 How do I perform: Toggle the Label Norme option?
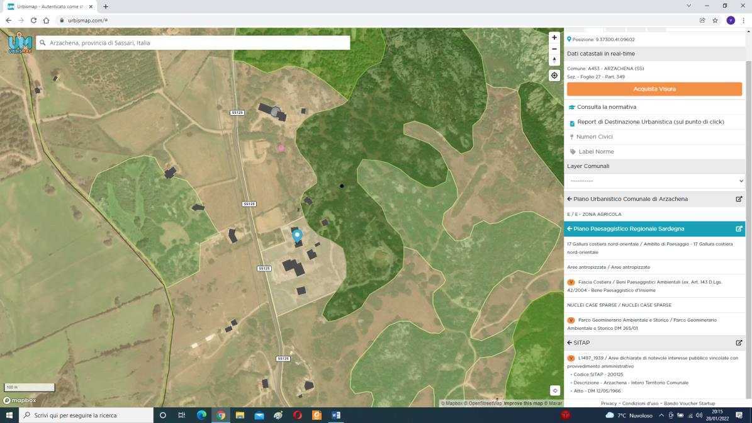[595, 152]
